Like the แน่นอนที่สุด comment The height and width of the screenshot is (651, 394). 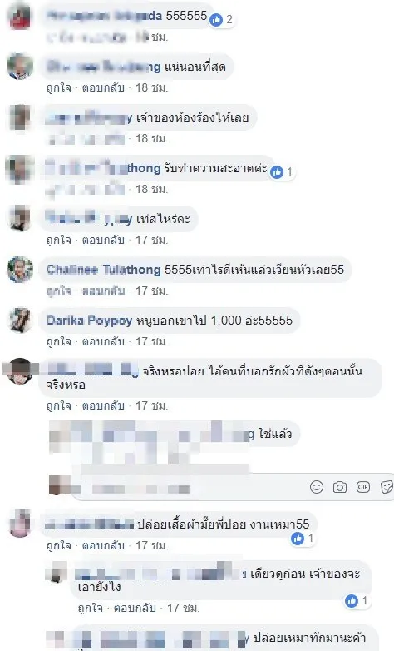(58, 87)
